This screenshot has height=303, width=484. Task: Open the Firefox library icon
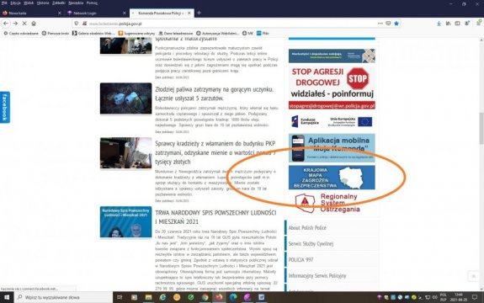pos(448,24)
